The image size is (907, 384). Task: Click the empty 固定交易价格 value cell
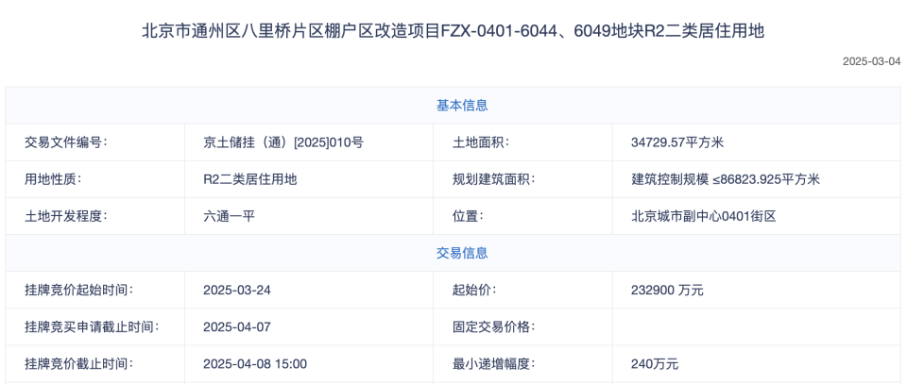[757, 326]
